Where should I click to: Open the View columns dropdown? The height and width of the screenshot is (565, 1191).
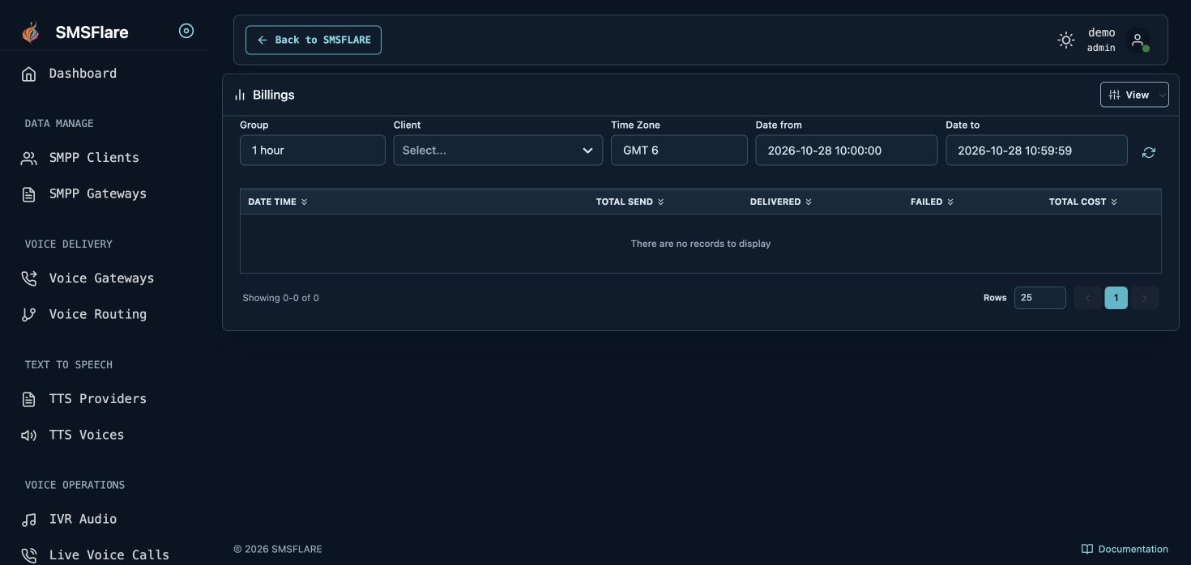pyautogui.click(x=1134, y=95)
